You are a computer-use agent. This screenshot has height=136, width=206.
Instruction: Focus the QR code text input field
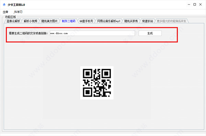(92, 33)
